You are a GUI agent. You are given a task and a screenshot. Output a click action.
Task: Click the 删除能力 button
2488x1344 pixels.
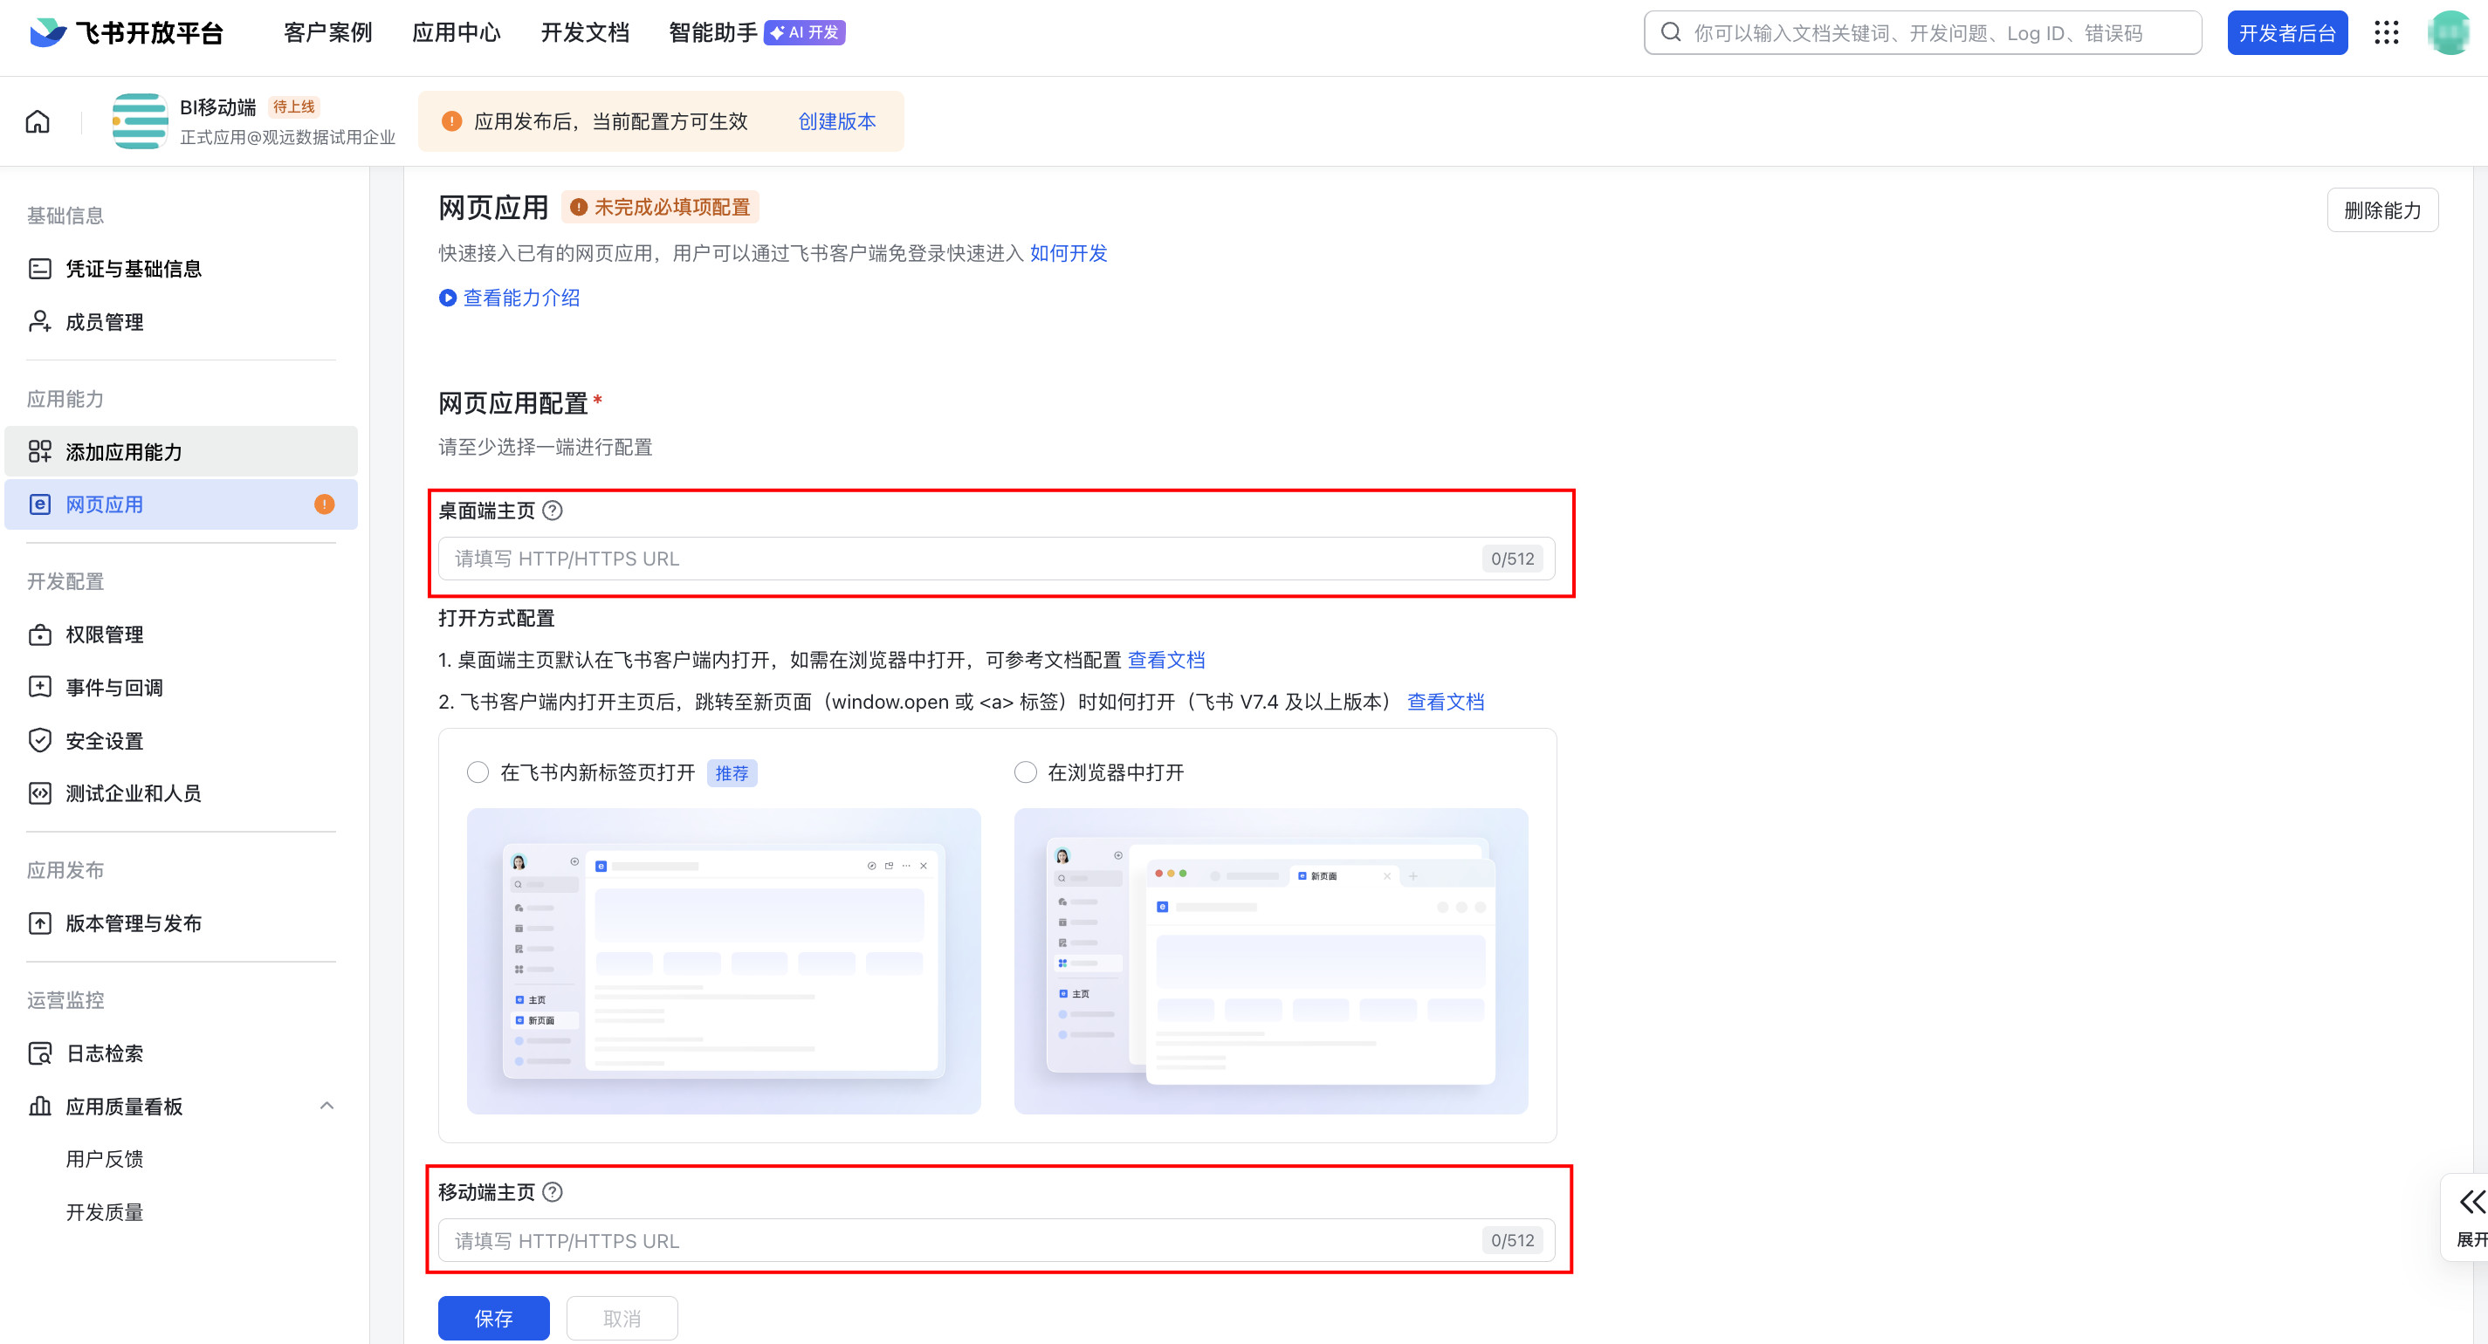[2381, 210]
